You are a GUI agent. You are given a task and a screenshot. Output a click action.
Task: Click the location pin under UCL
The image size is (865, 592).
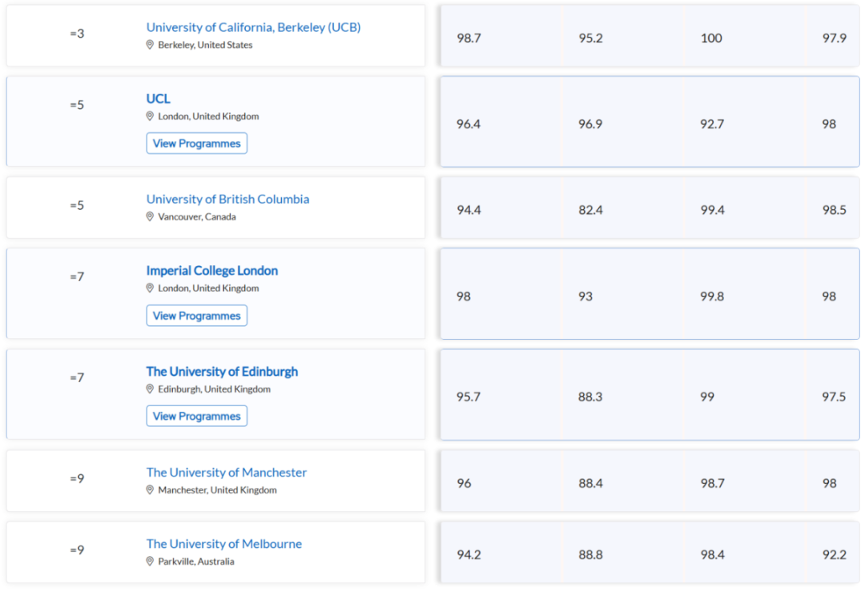click(150, 116)
